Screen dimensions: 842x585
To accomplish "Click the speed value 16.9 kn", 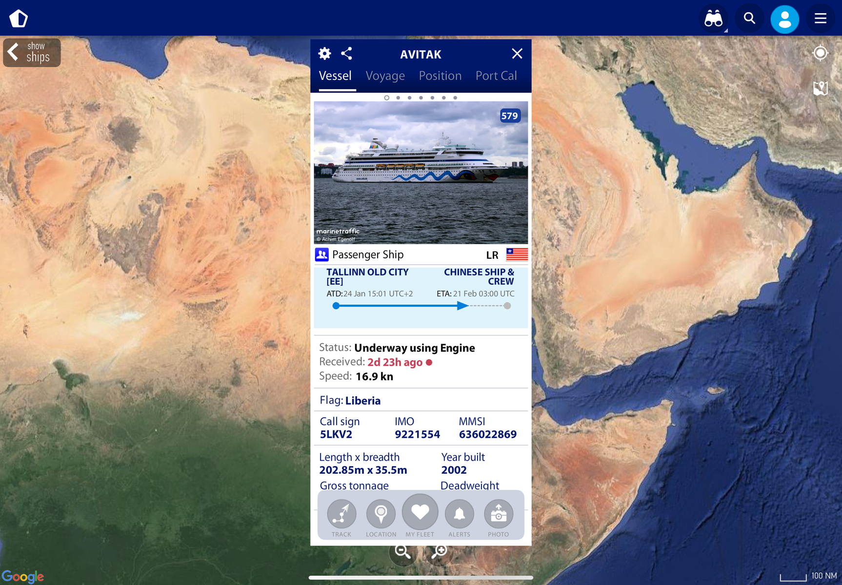I will pos(374,376).
